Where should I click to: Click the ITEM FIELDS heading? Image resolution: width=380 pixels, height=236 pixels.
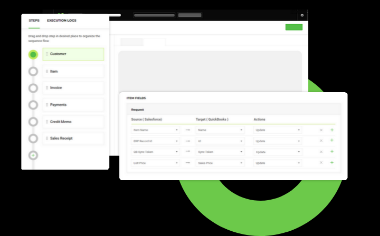pos(136,98)
